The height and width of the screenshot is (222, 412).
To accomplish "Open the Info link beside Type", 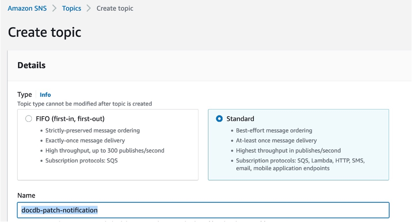I will pos(45,95).
